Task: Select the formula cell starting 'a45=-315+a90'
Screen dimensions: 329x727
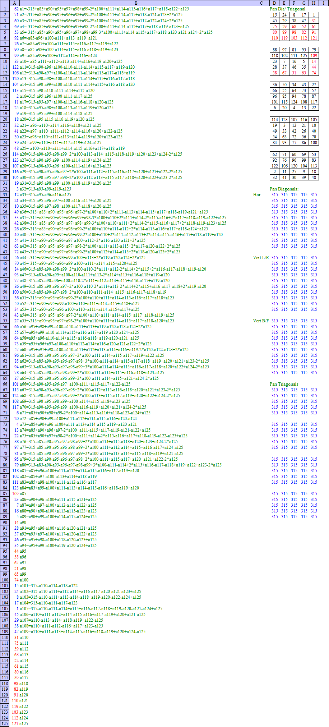Action: (x=78, y=263)
